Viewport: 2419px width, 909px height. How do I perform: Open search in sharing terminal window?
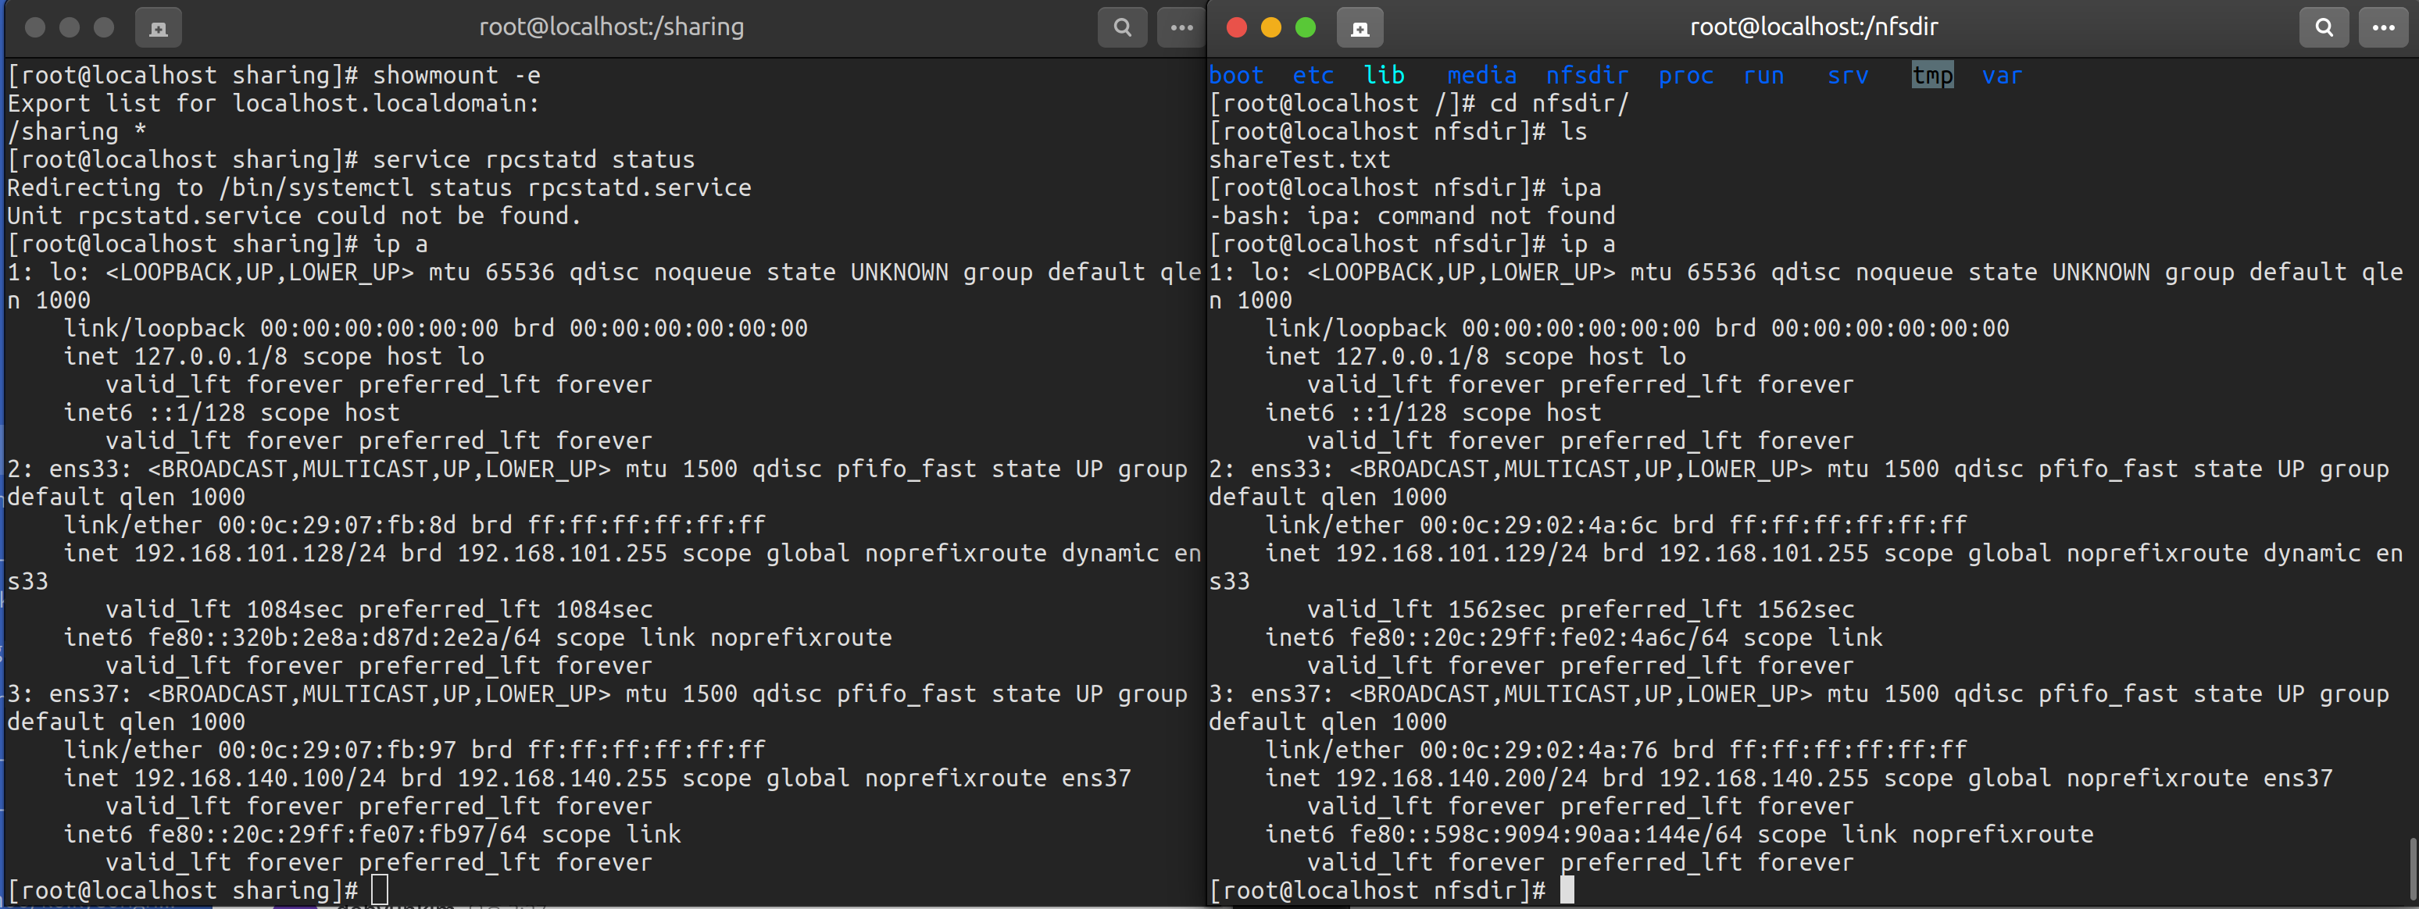click(1122, 27)
